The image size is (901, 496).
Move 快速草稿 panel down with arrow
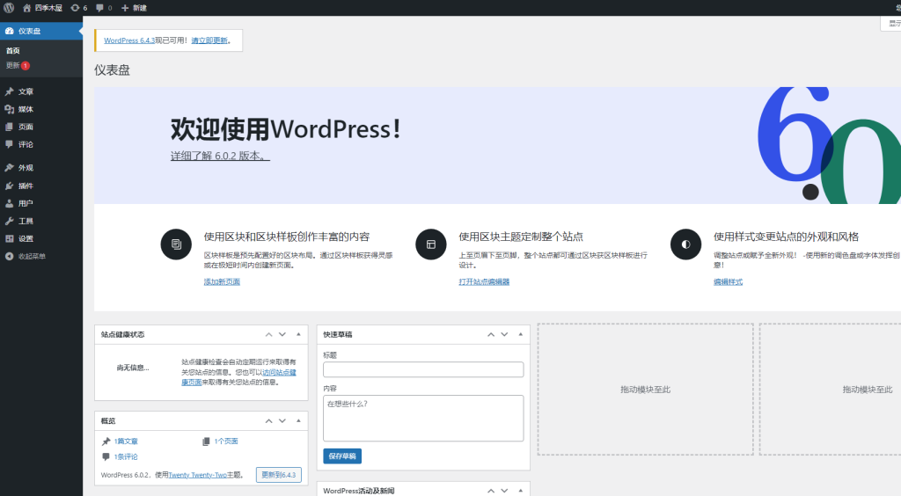coord(504,334)
